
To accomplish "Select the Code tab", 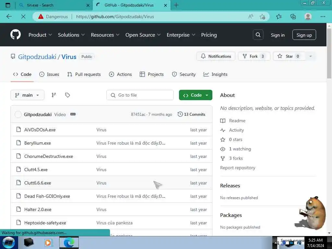I will (22, 74).
